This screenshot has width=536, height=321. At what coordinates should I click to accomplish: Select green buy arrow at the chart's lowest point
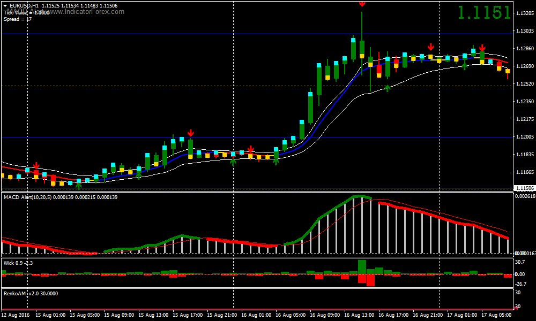point(79,186)
